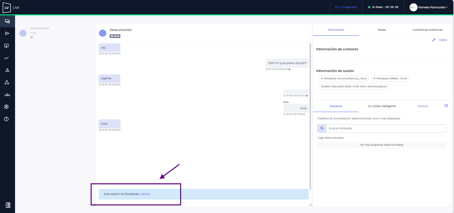This screenshot has height=213, width=454.
Task: Open the settings gear sidebar icon
Action: coord(7,107)
